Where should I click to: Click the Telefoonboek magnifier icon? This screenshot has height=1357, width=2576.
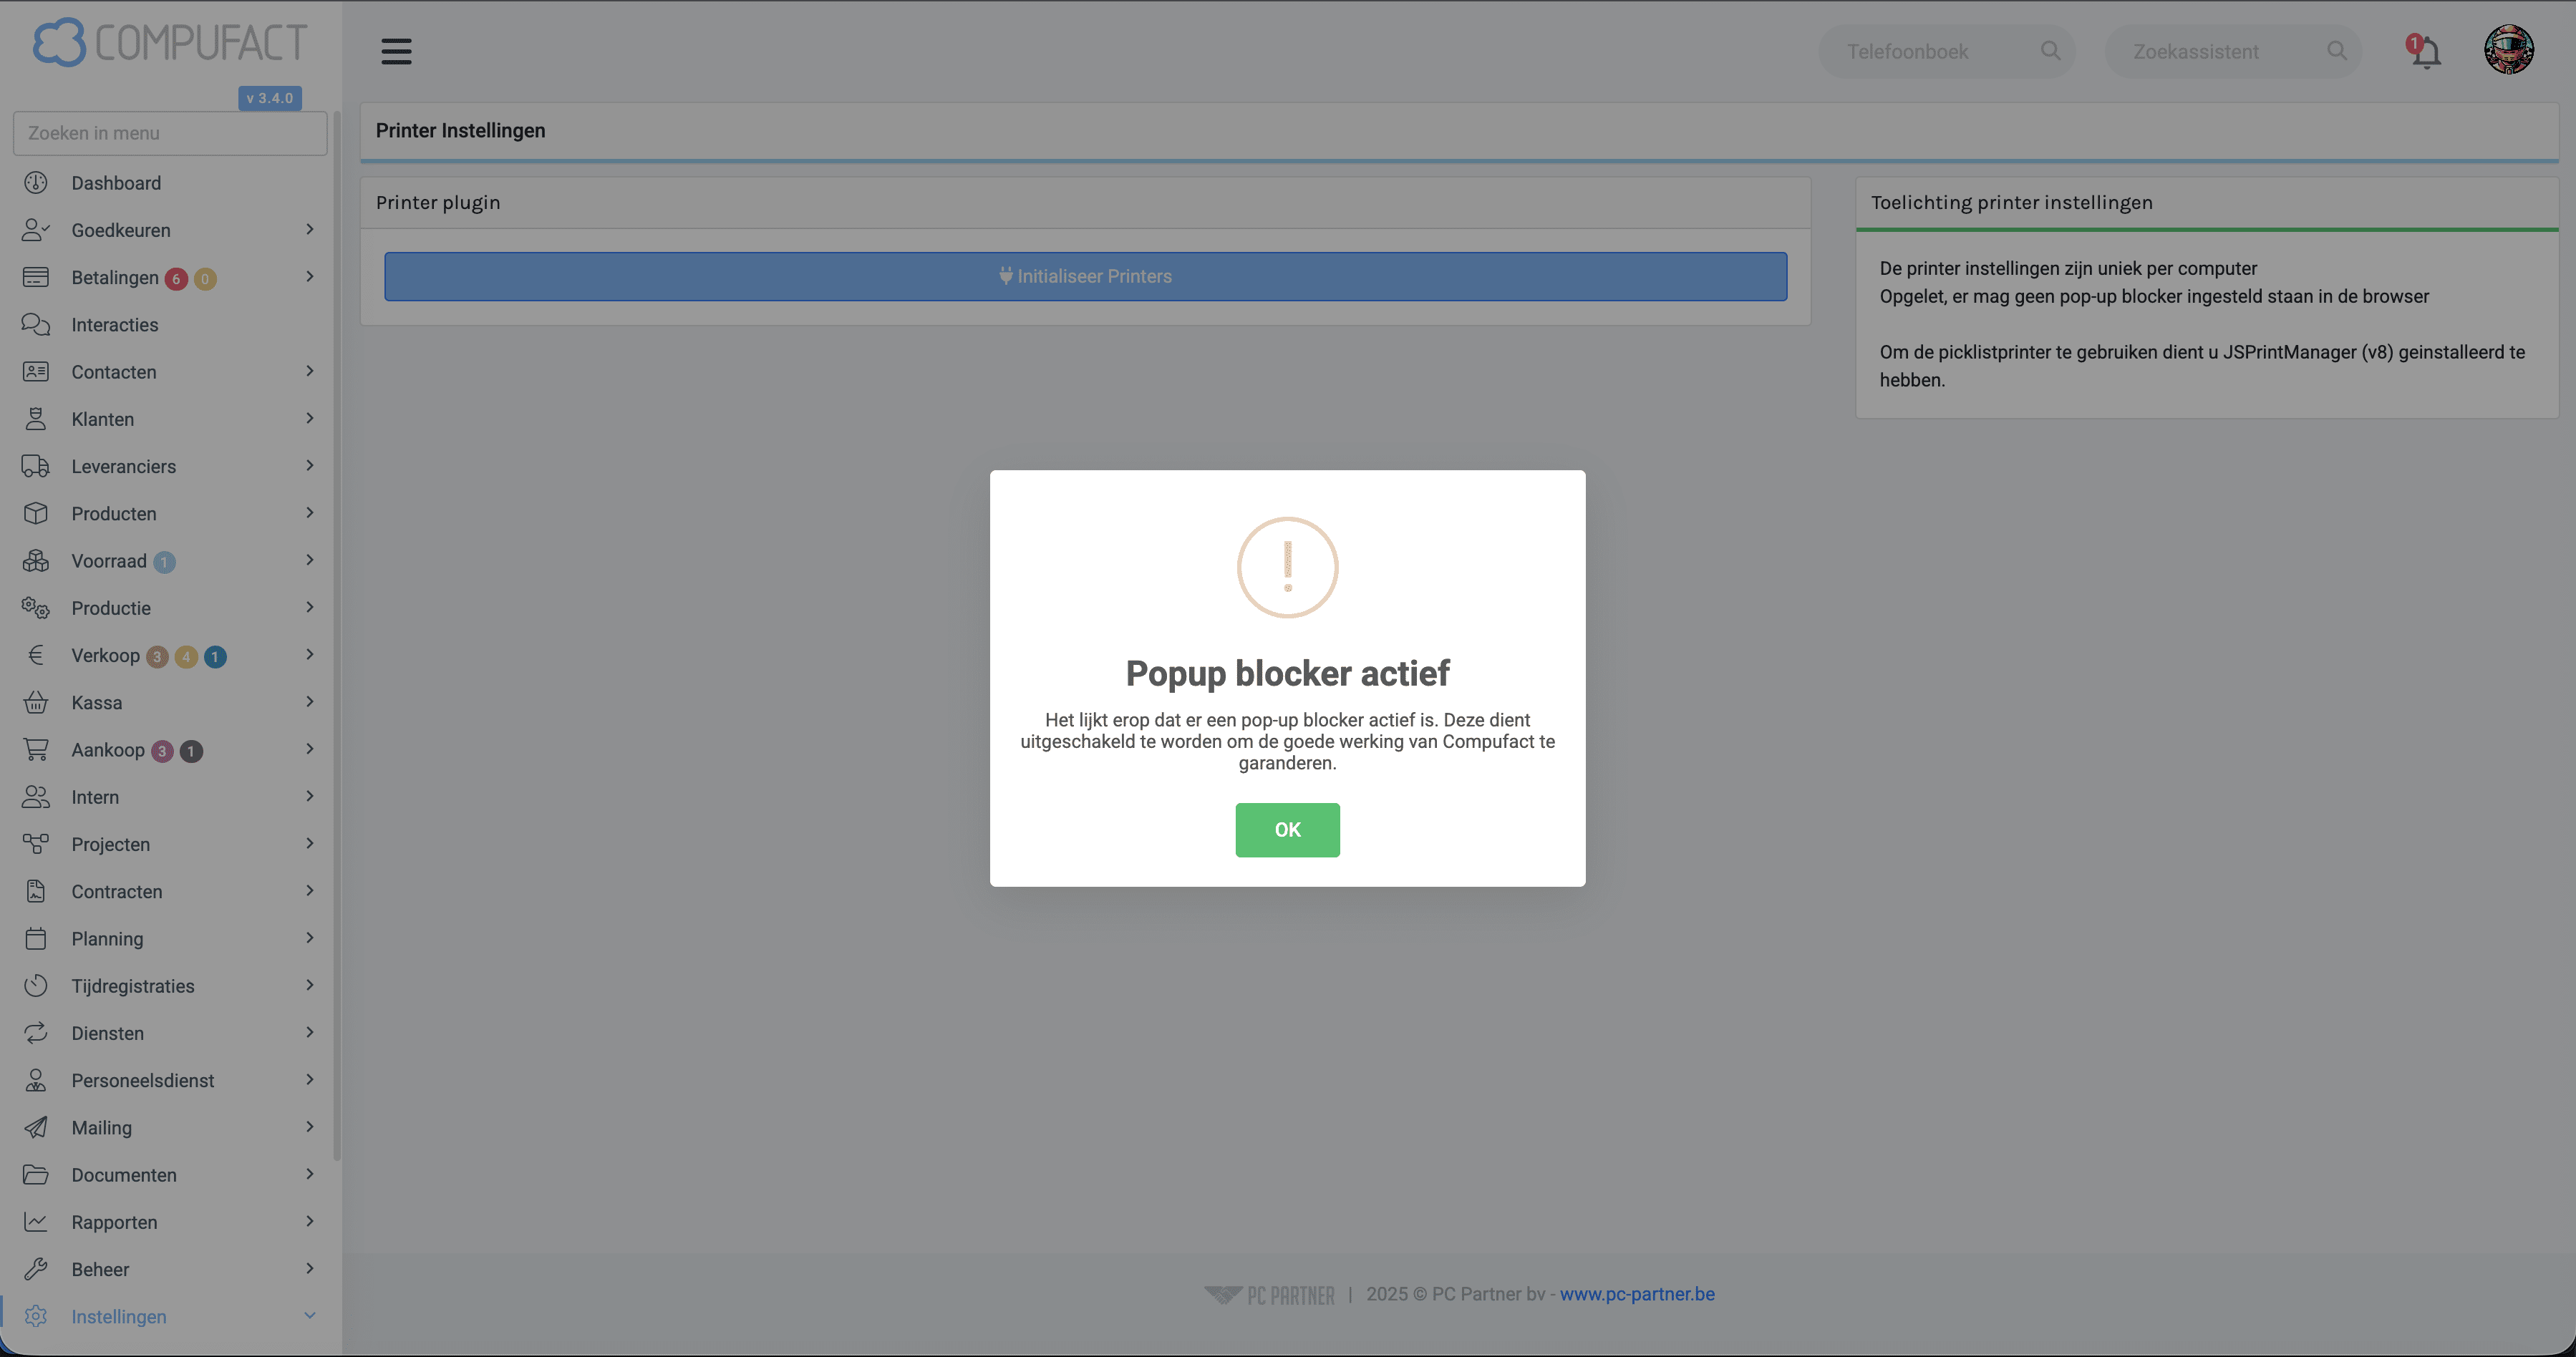tap(2050, 51)
